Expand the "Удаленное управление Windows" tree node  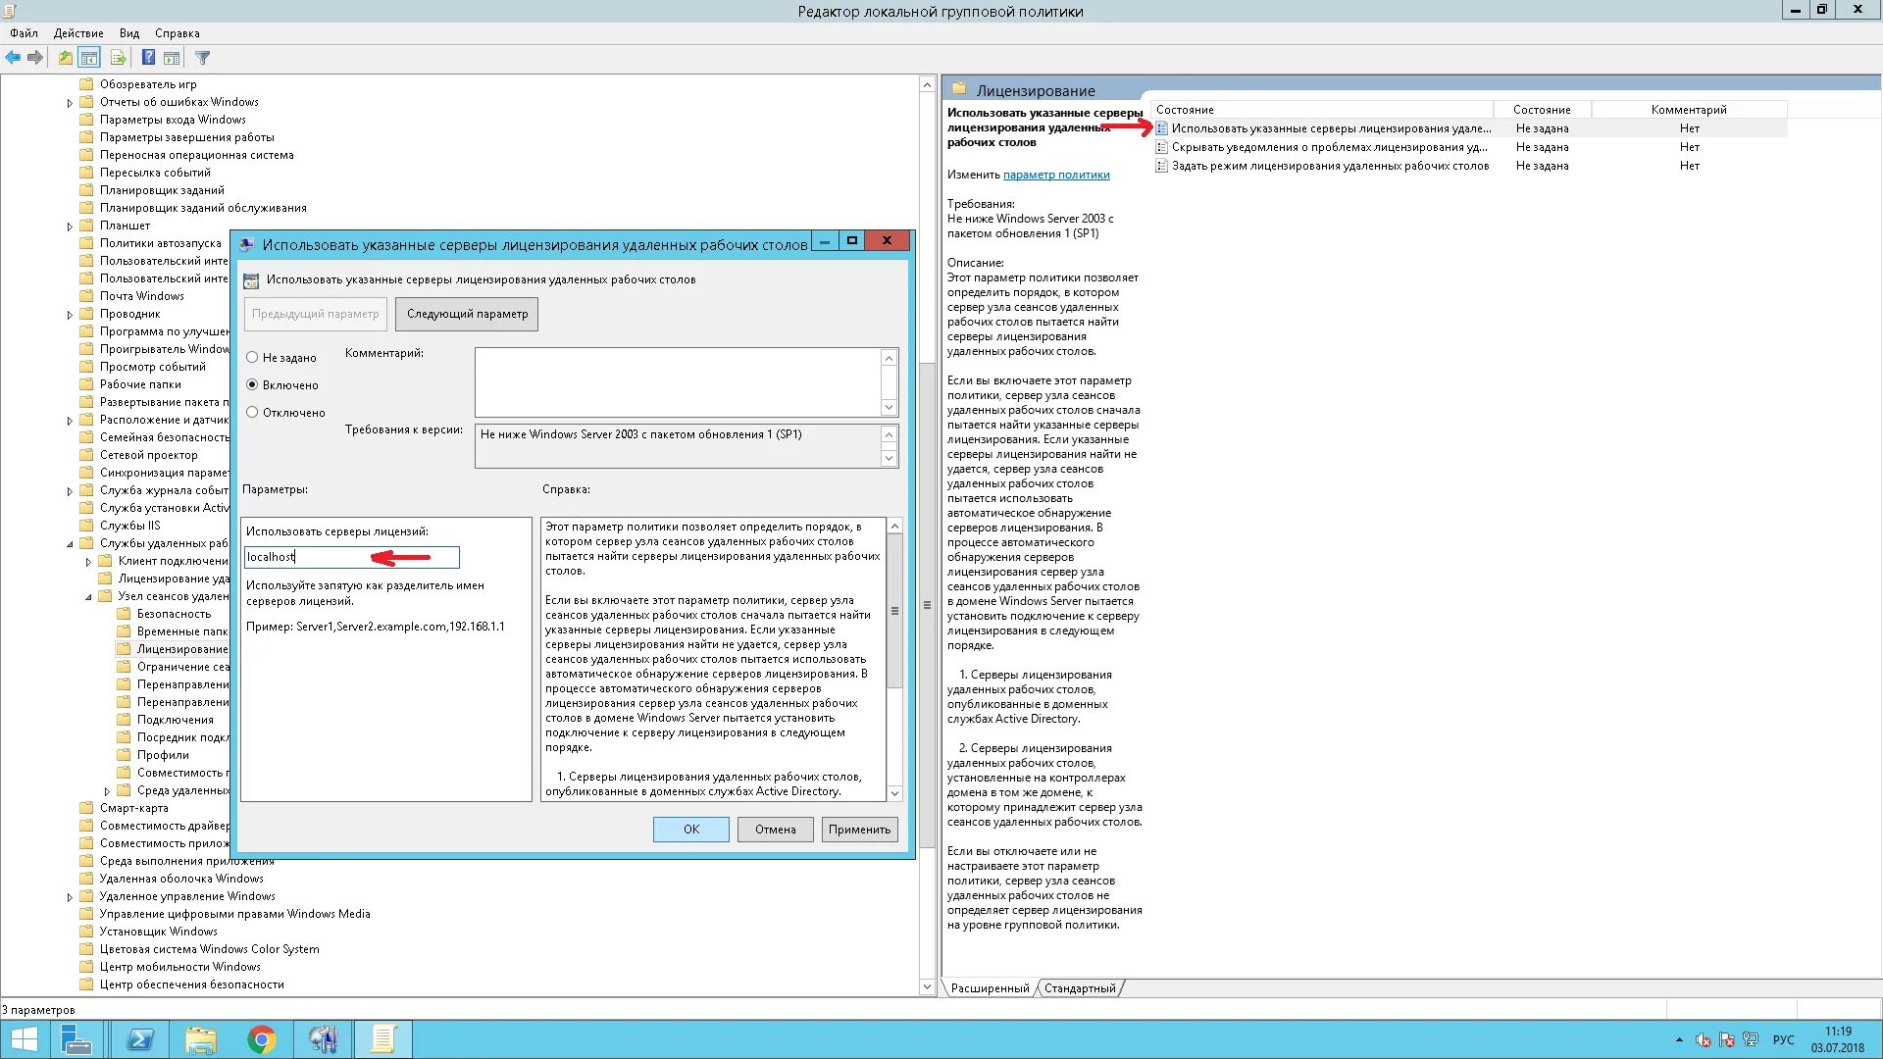[70, 897]
